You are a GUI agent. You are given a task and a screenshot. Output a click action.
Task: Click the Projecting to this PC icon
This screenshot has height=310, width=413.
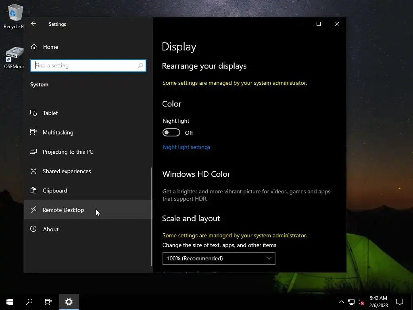pos(33,152)
